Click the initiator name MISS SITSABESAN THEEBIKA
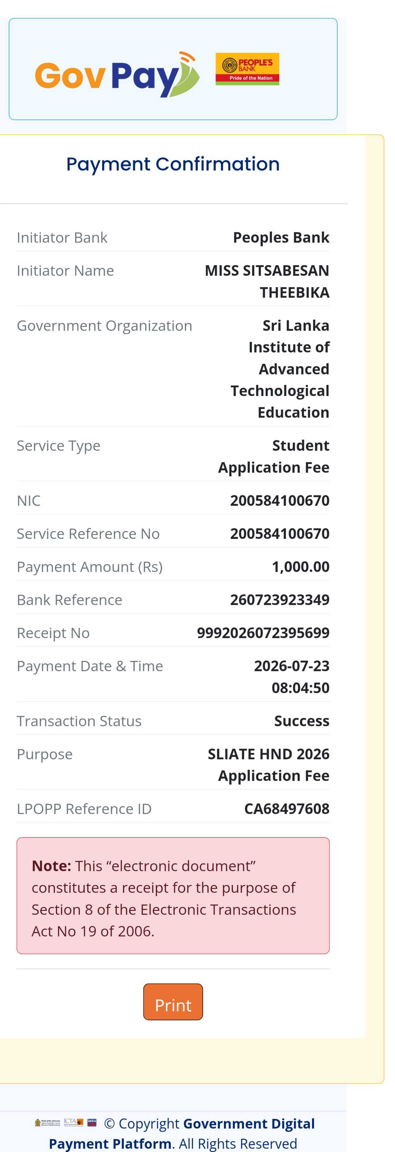 267,281
